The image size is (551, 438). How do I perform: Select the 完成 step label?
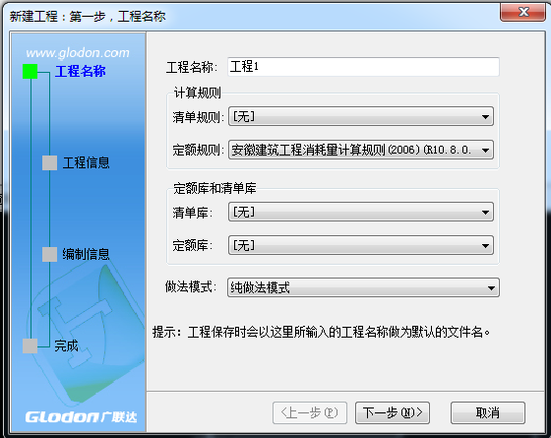(67, 345)
